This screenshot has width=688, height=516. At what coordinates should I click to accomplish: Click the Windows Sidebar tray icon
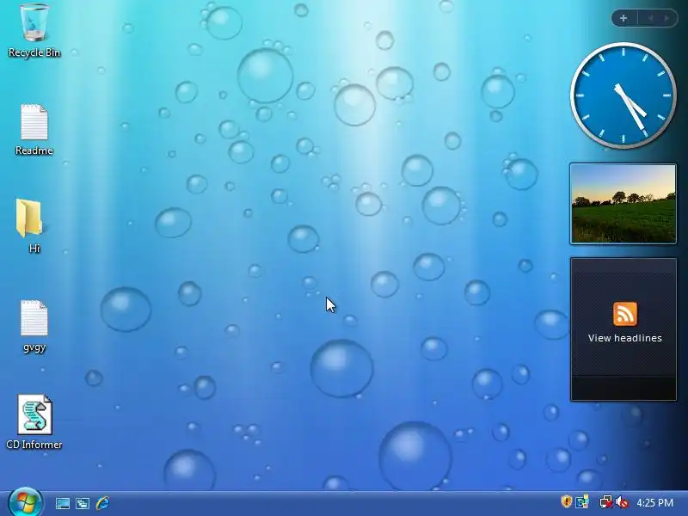pyautogui.click(x=583, y=501)
